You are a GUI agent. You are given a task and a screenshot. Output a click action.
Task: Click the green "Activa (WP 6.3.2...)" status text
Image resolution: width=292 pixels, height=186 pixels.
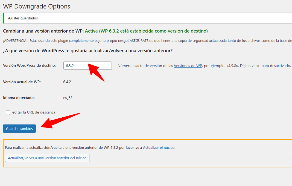click(146, 31)
